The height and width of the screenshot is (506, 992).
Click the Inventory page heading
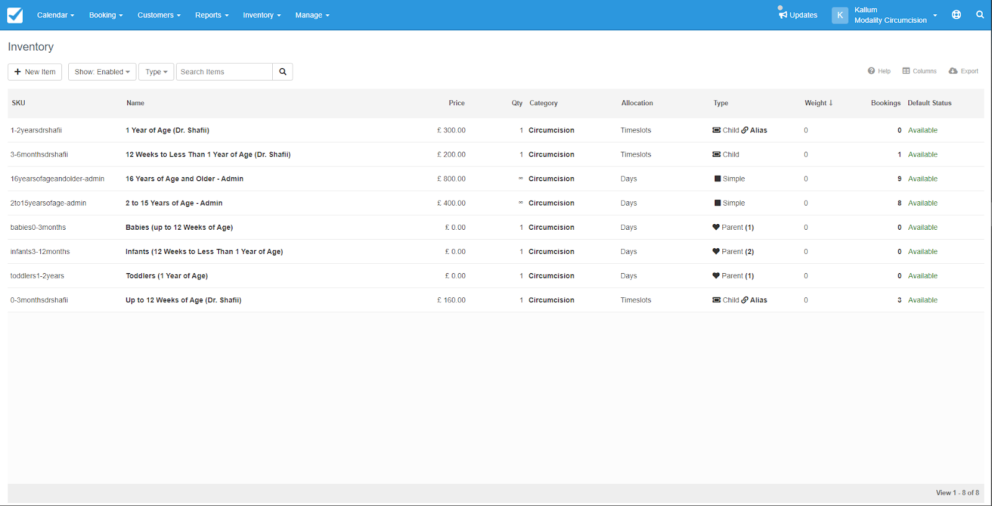[x=31, y=47]
